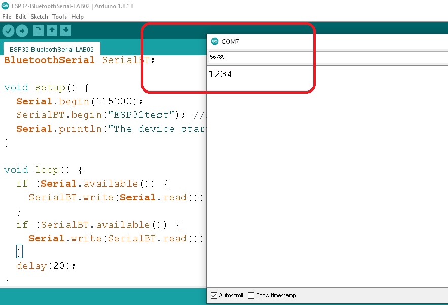Screen dimensions: 448x305
Task: Click the COM7 window title
Action: (230, 42)
